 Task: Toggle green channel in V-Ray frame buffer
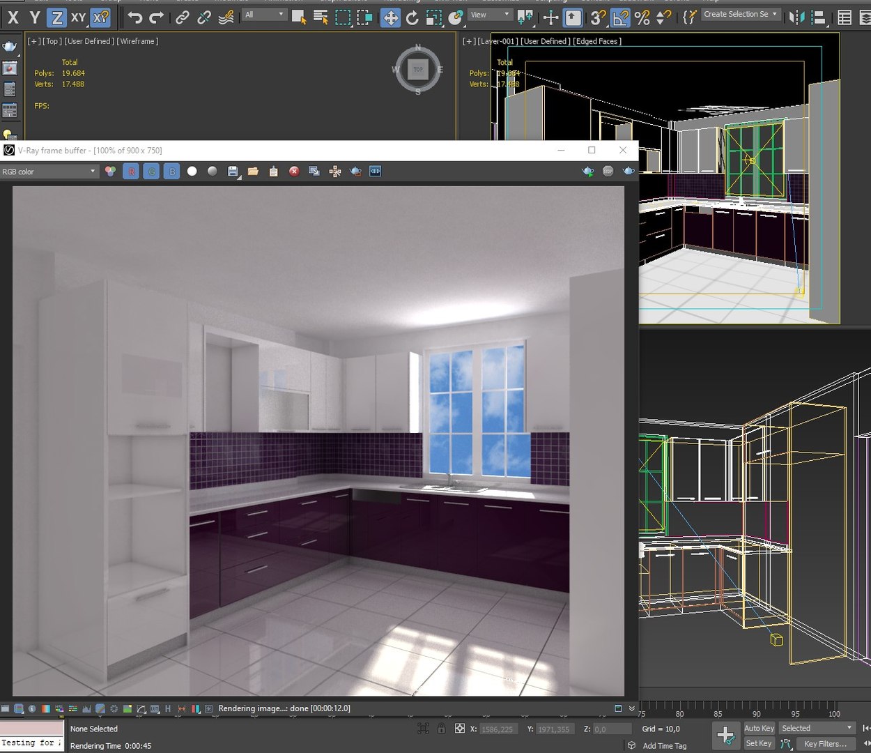(151, 171)
